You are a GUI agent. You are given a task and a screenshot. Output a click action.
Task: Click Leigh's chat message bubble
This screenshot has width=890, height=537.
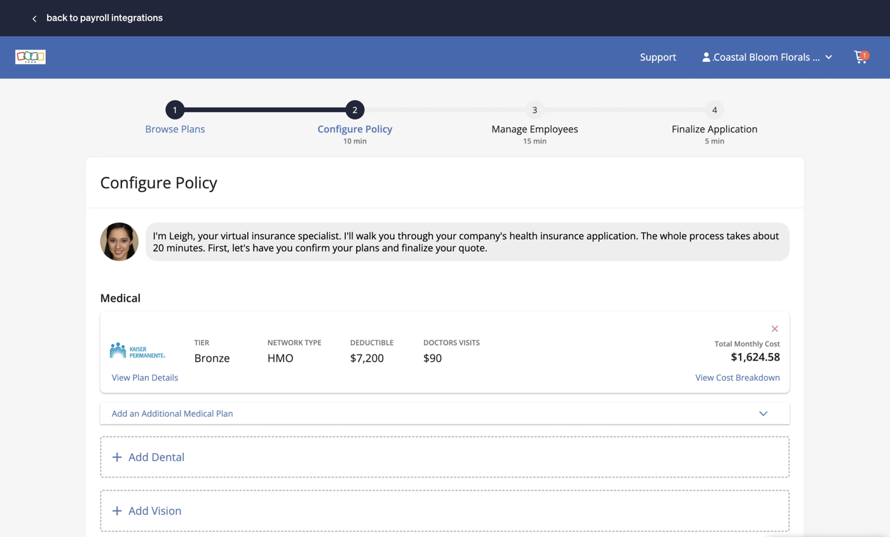[x=467, y=242]
